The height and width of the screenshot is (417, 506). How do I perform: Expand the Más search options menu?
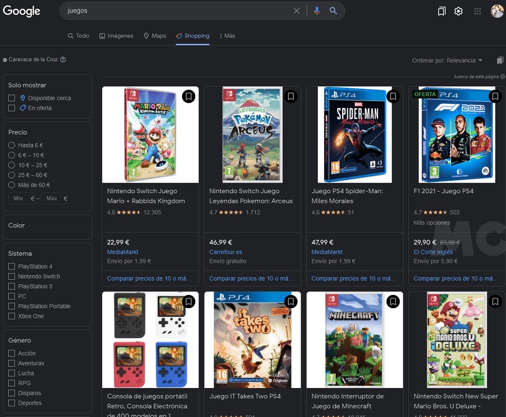(227, 36)
